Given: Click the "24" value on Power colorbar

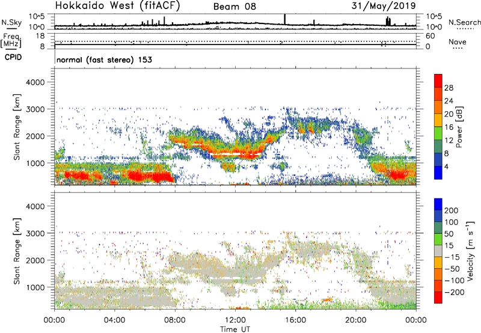Looking at the screenshot, I should pos(449,101).
